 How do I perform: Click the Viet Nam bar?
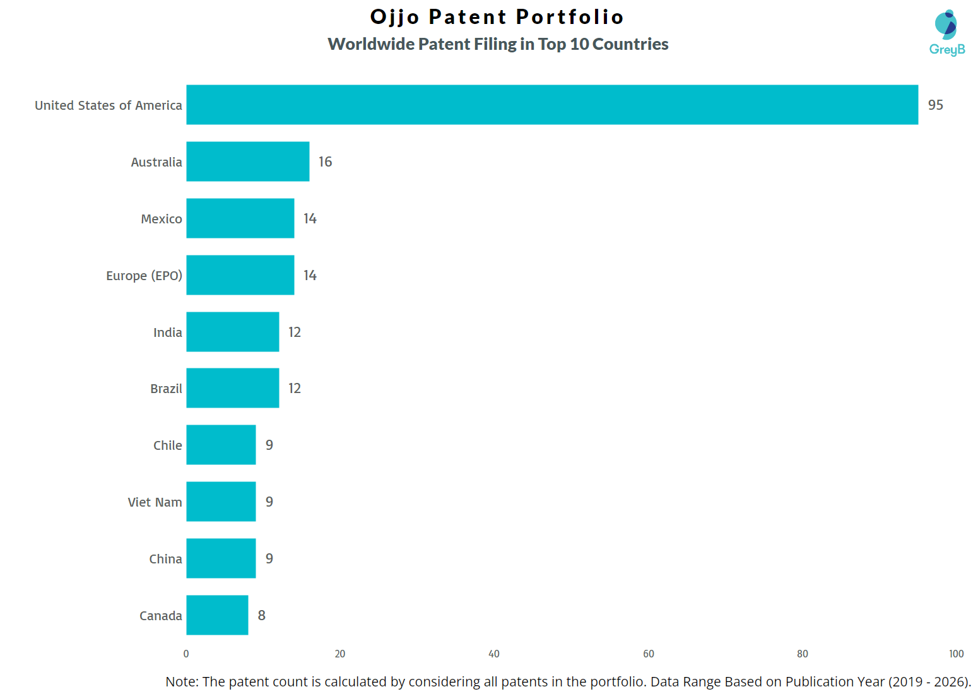[x=221, y=502]
